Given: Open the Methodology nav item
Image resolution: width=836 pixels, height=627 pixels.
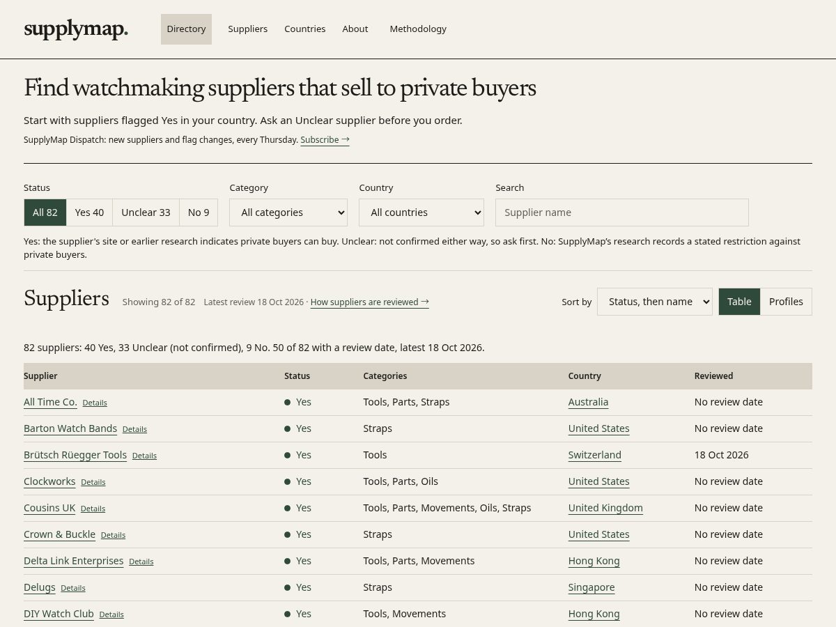Looking at the screenshot, I should coord(418,29).
